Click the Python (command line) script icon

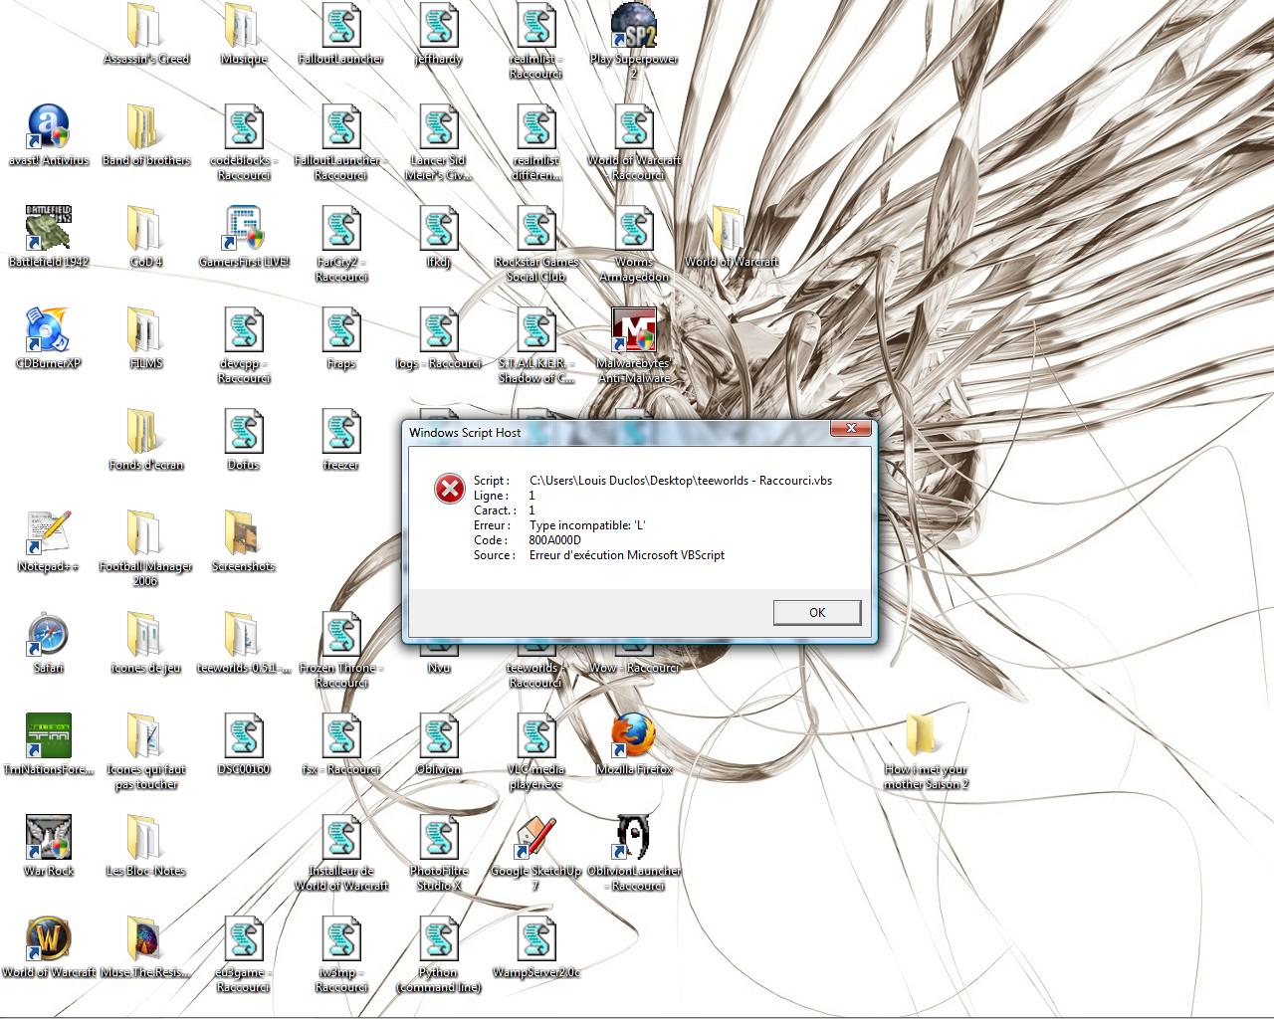[438, 940]
